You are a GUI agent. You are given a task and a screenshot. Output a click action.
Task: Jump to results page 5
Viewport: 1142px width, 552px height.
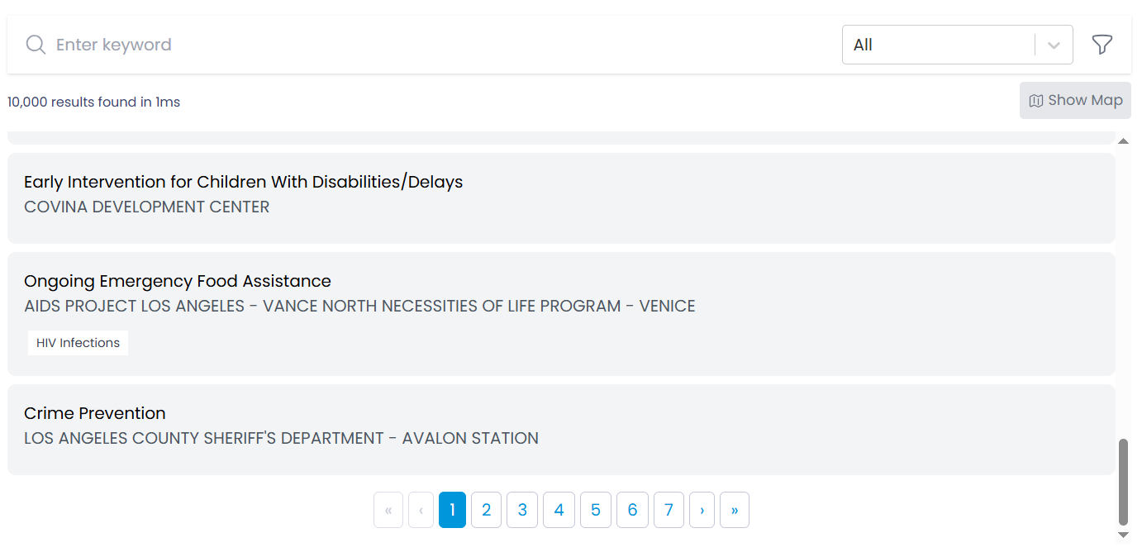click(x=596, y=510)
